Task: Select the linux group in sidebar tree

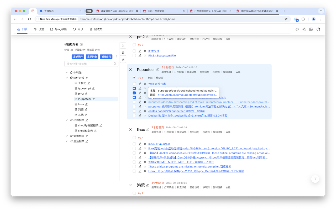Action: pos(81,104)
